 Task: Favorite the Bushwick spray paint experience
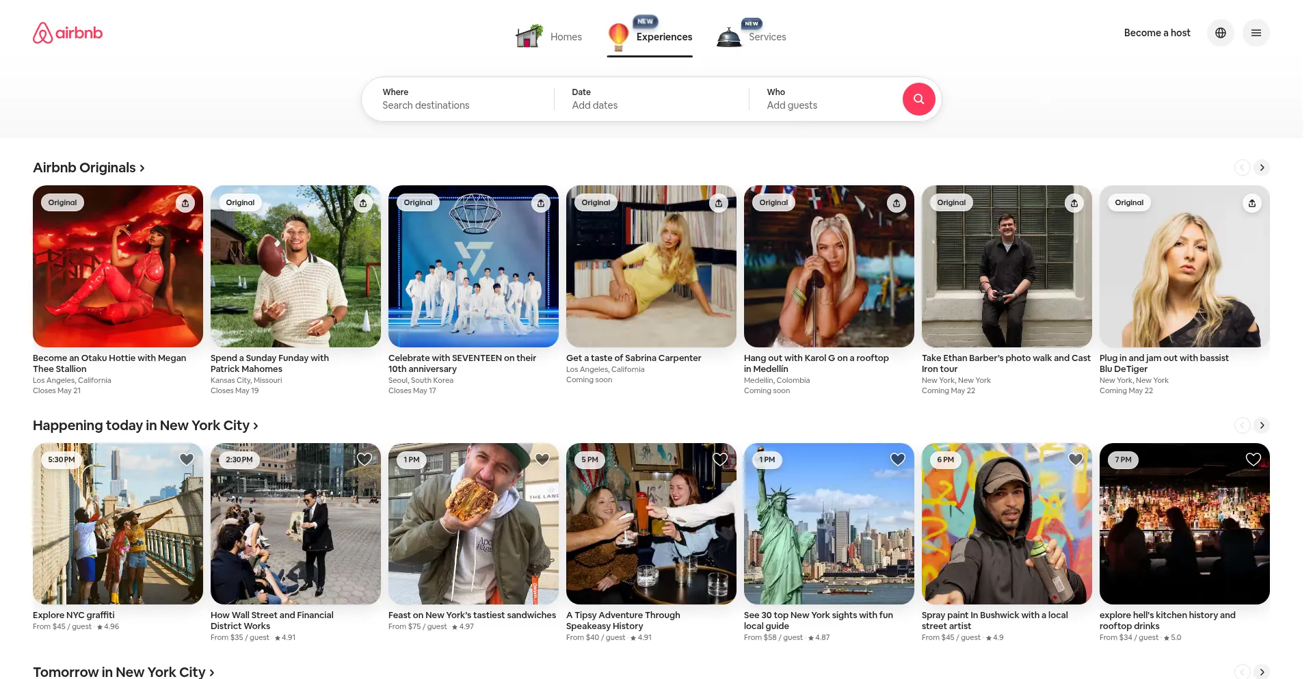(1076, 460)
